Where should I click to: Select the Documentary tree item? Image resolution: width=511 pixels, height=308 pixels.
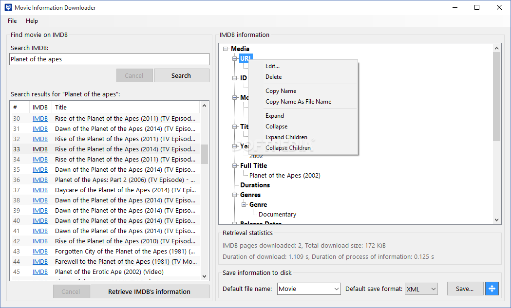click(x=277, y=215)
